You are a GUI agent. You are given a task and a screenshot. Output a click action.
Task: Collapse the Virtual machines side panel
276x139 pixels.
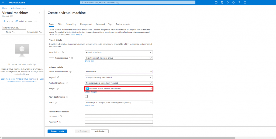(40, 13)
